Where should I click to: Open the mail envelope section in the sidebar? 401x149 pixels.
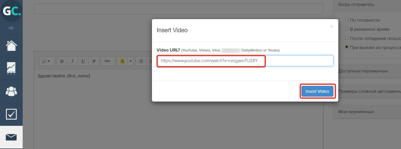[11, 137]
